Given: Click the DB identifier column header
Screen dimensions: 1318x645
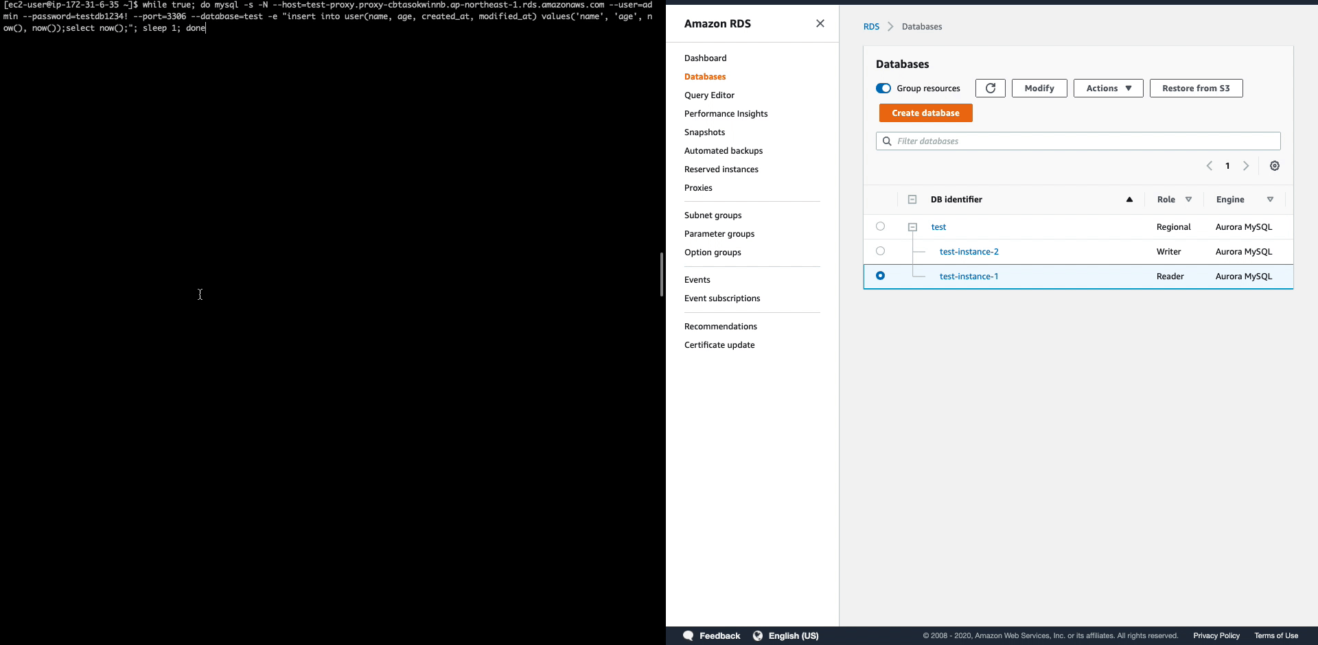Looking at the screenshot, I should [956, 199].
